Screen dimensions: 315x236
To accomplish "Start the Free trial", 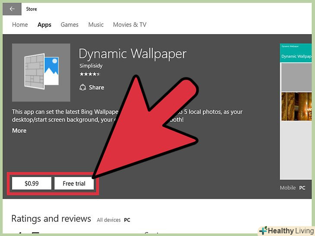I will tap(74, 183).
